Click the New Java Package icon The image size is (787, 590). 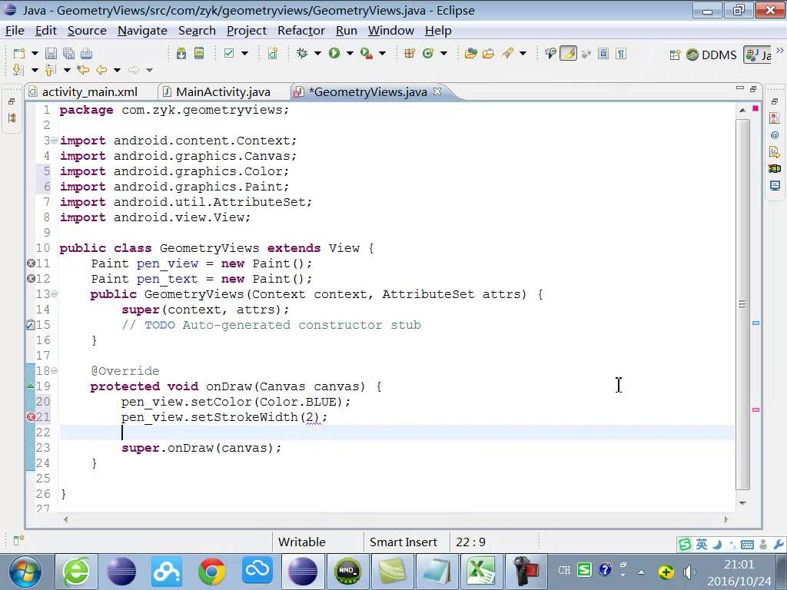[x=410, y=53]
